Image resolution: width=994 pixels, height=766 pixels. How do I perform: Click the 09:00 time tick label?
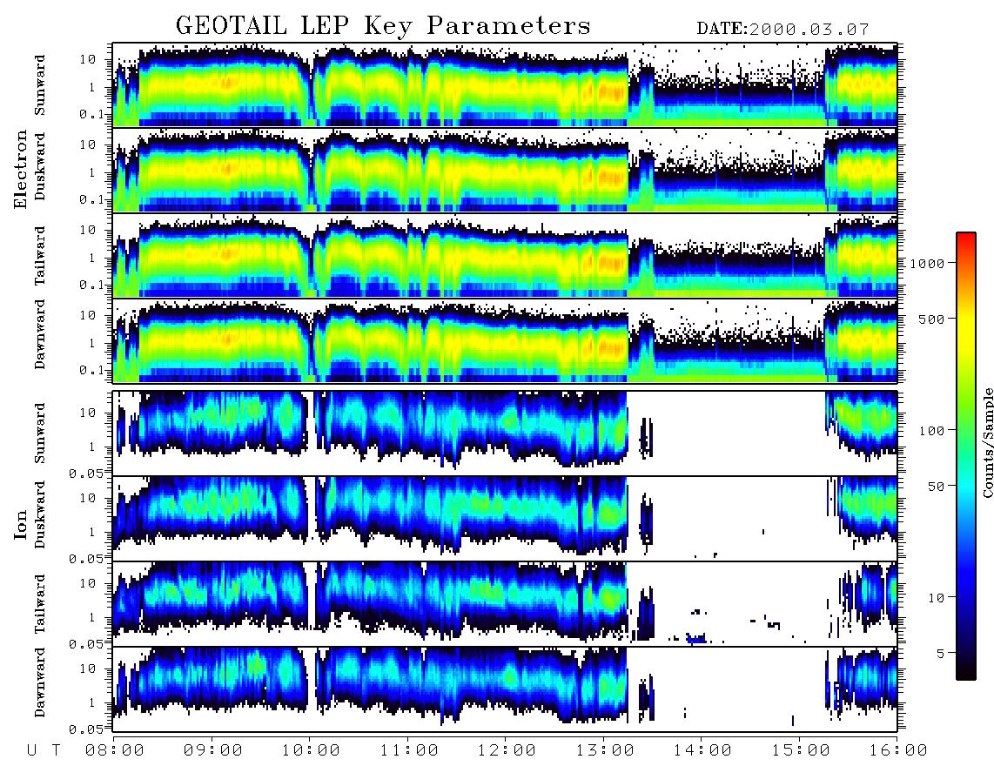[x=213, y=751]
